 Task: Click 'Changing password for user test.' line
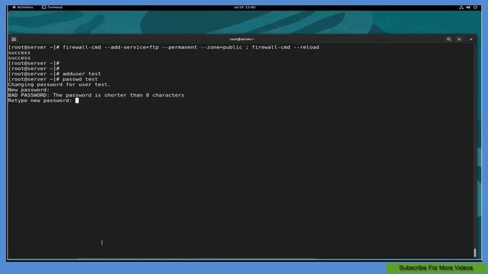tap(59, 84)
